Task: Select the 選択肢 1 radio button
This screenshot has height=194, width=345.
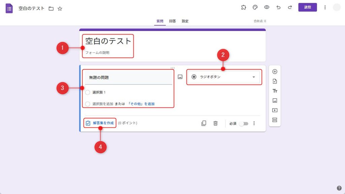Action: pos(88,92)
